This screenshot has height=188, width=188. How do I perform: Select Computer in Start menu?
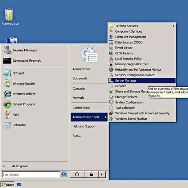pyautogui.click(x=79, y=89)
